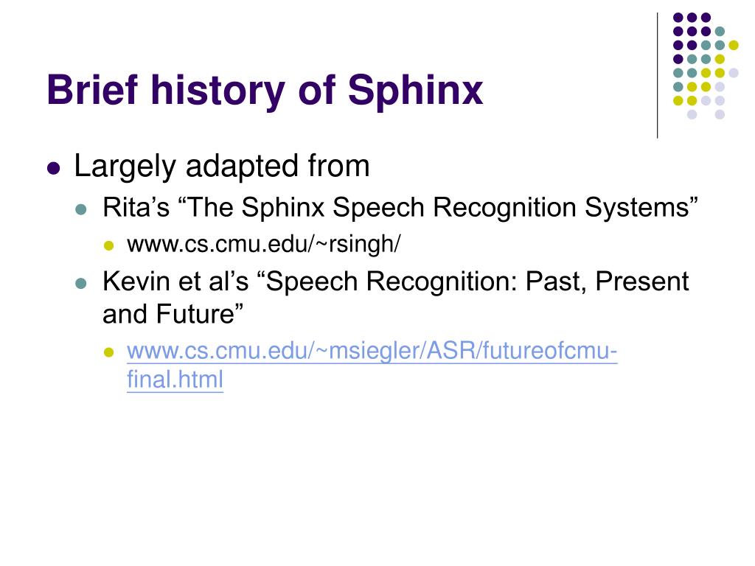The height and width of the screenshot is (566, 755).
Task: Select the yellow bullet before the msiegler link
Action: 109,352
